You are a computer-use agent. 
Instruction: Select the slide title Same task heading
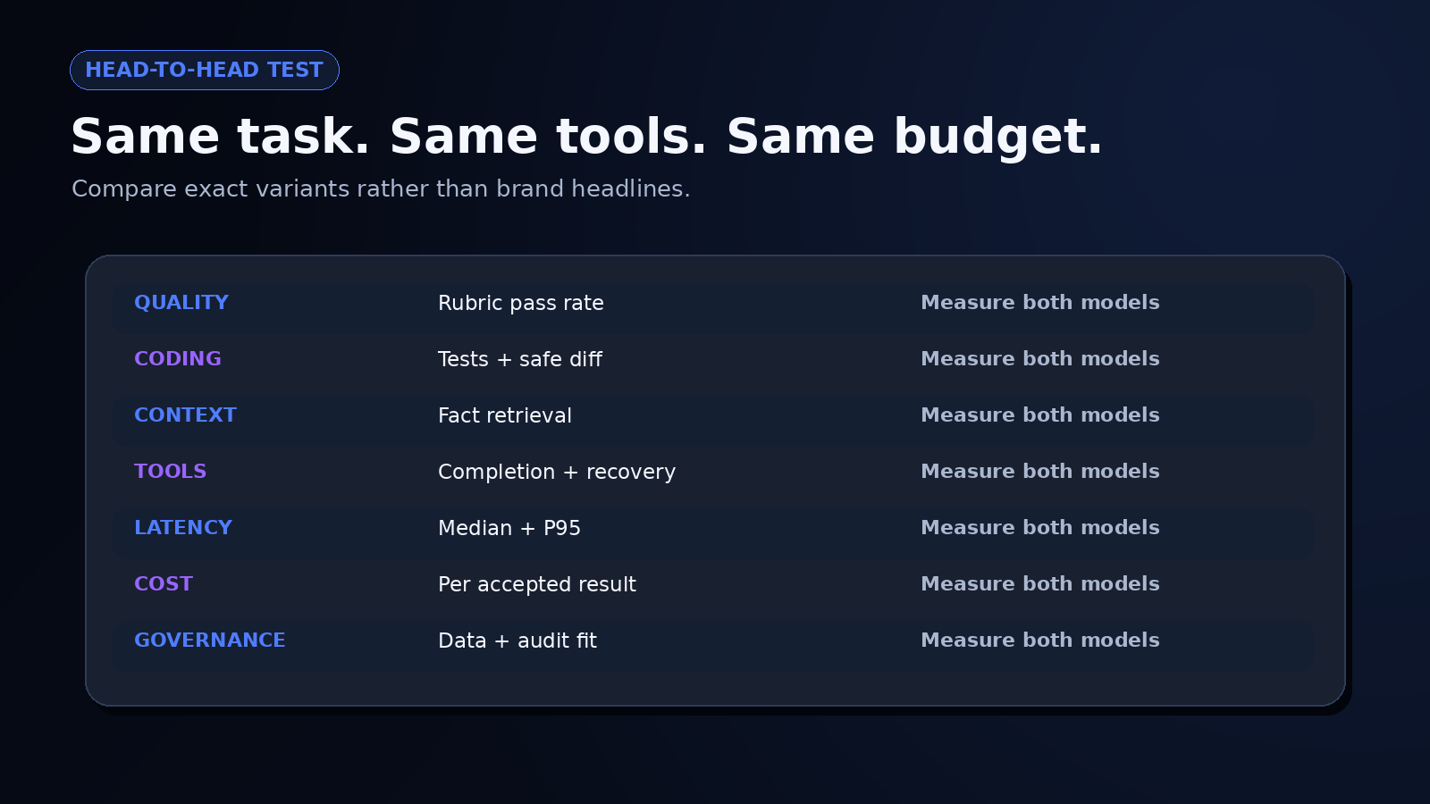(x=587, y=137)
